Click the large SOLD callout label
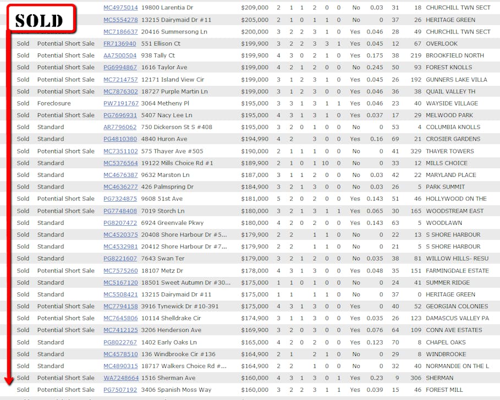 pyautogui.click(x=39, y=20)
